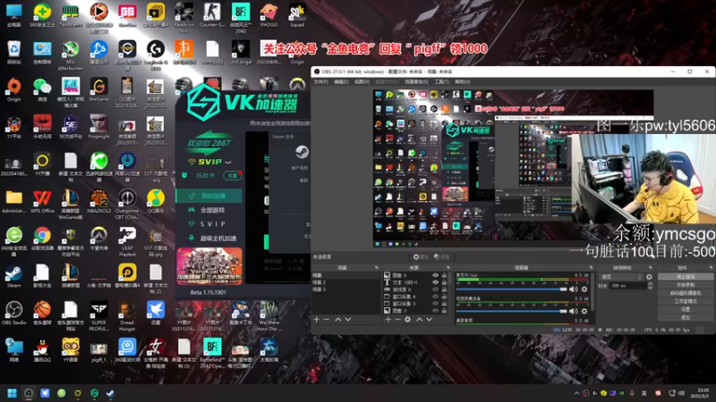Open source properties gear below sources list

pos(407,320)
